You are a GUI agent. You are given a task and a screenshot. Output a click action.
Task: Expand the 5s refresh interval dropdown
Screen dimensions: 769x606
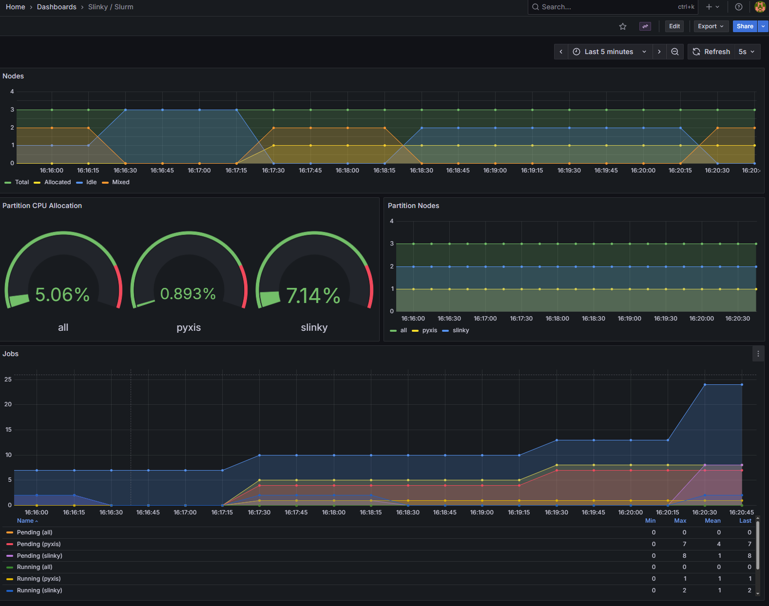[746, 52]
